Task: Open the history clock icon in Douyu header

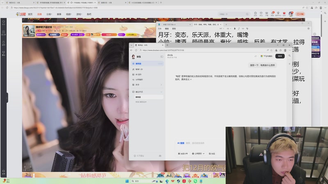Action: point(255,14)
